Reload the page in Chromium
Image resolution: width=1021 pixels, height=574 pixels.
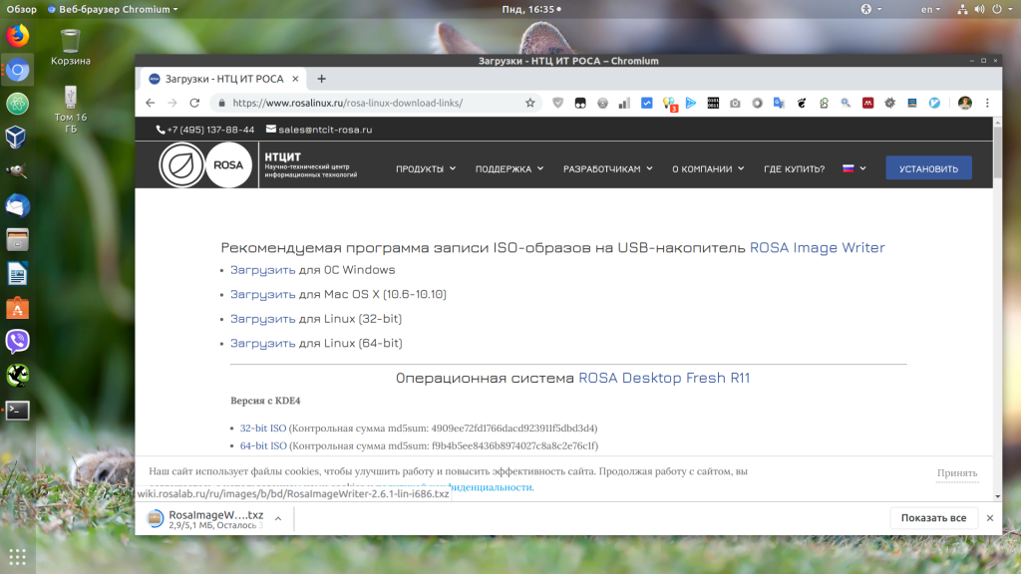[x=195, y=103]
